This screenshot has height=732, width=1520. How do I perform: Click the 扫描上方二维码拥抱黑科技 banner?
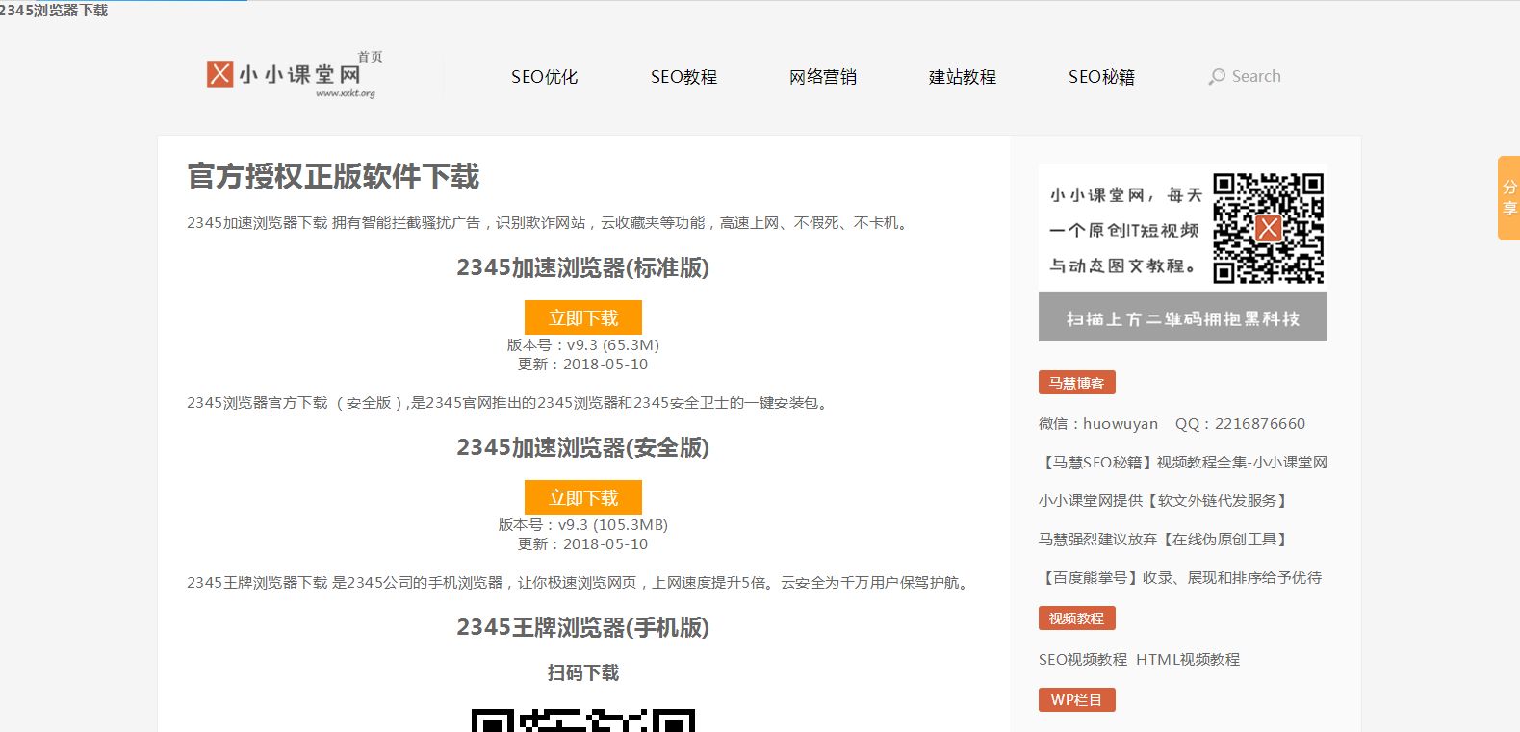[x=1183, y=317]
